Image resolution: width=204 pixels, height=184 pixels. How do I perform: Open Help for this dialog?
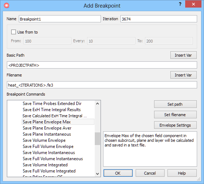pyautogui.click(x=182, y=173)
